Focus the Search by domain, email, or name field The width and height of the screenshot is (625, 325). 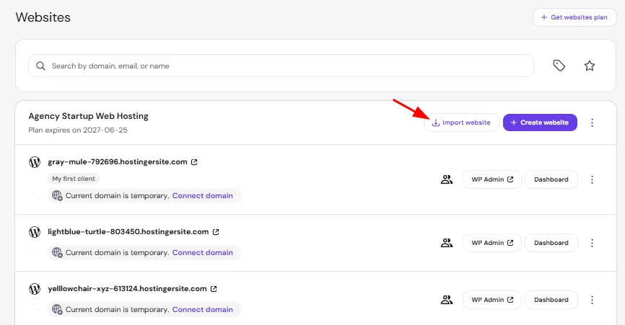click(281, 66)
